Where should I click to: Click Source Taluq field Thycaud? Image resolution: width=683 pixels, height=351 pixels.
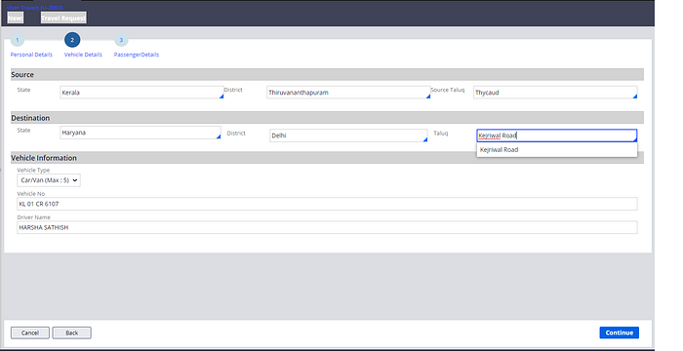pos(555,93)
